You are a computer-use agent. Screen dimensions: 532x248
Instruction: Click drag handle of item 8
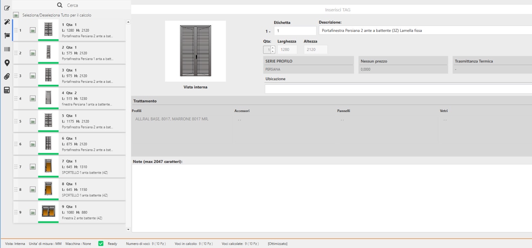(x=16, y=189)
